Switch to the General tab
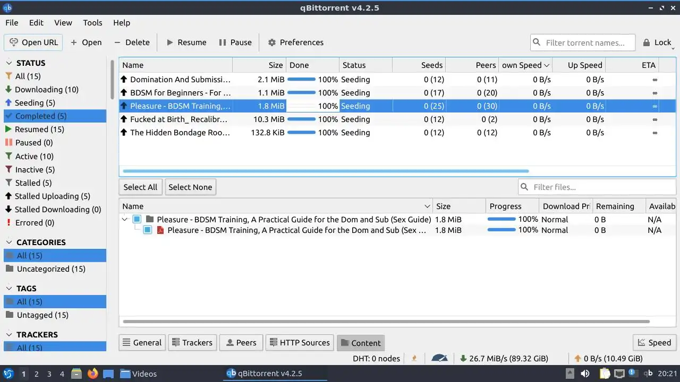Image resolution: width=680 pixels, height=382 pixels. click(142, 343)
